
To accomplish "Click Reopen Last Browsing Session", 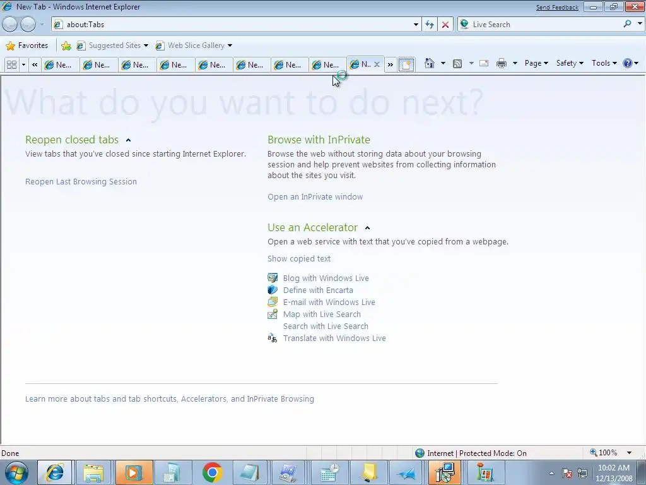I will point(81,181).
